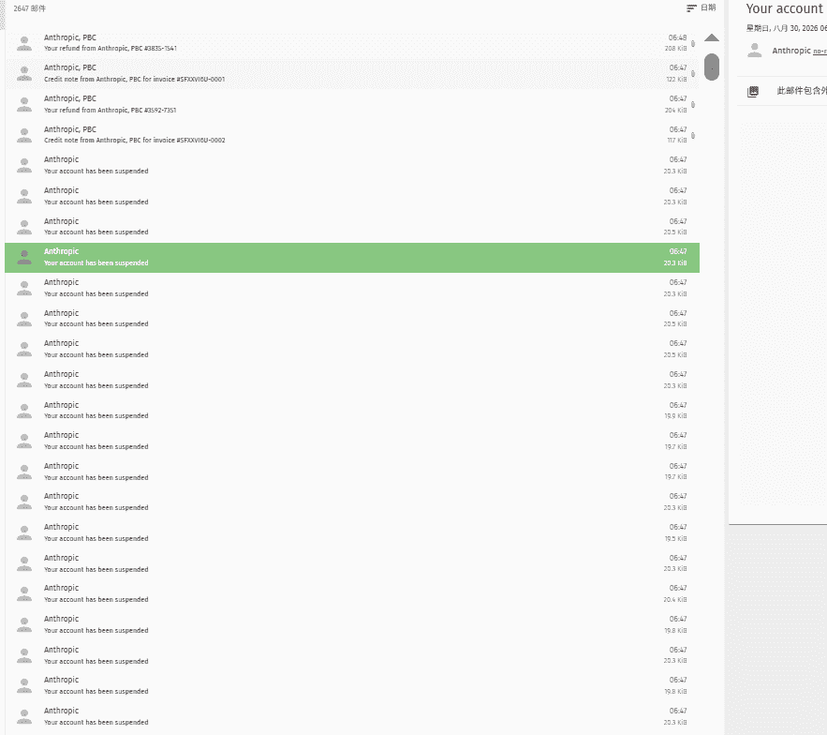Open the suspended email sized 19.5 KiB

pyautogui.click(x=352, y=532)
